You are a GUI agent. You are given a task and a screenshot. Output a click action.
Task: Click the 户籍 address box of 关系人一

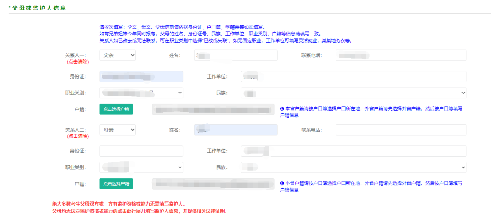click(213, 109)
